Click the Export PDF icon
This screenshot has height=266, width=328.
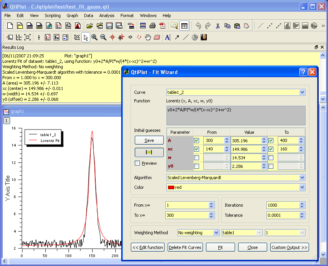coord(162,26)
